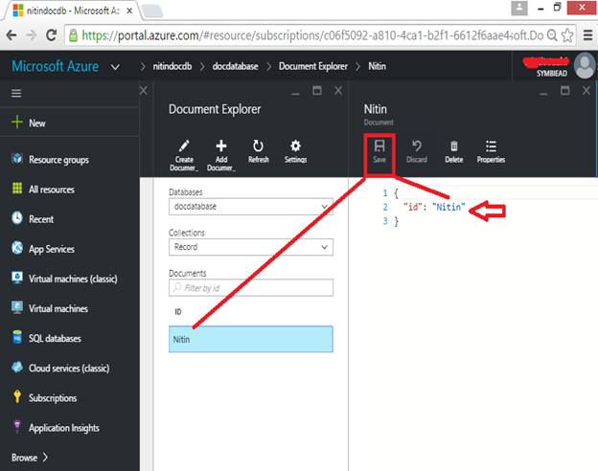Image resolution: width=598 pixels, height=471 pixels.
Task: Open a new browser tab
Action: (x=152, y=11)
